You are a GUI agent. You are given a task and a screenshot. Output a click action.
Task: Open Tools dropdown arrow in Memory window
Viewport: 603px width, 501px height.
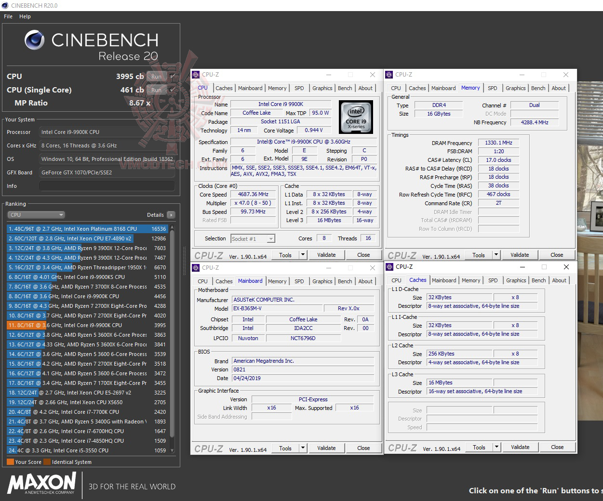(496, 255)
